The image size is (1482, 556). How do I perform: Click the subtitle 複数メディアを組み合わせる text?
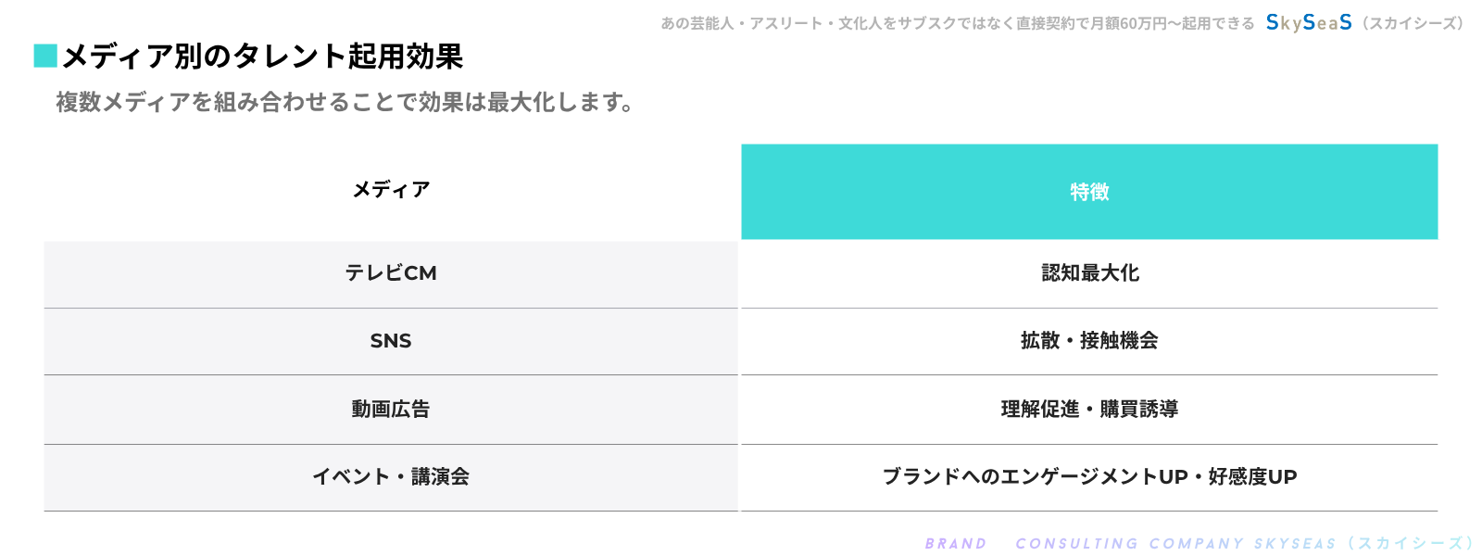click(345, 102)
